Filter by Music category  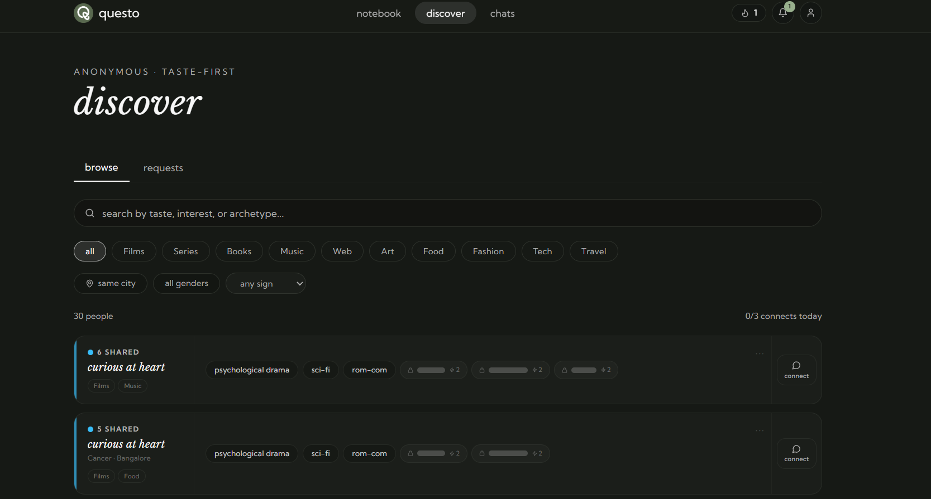[x=292, y=251]
